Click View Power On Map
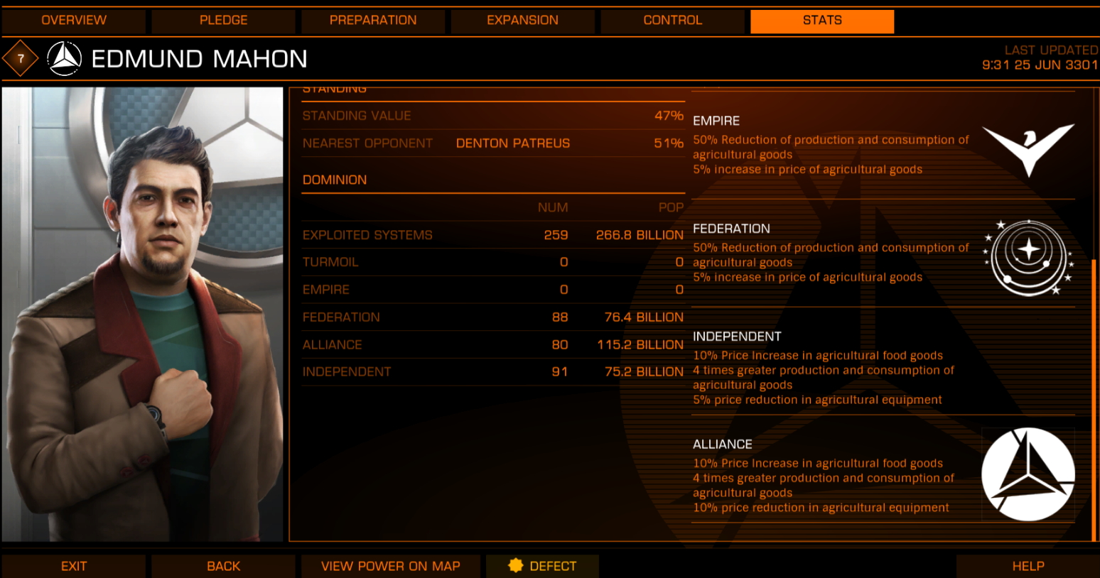Screen dimensions: 1100x578 [x=391, y=566]
